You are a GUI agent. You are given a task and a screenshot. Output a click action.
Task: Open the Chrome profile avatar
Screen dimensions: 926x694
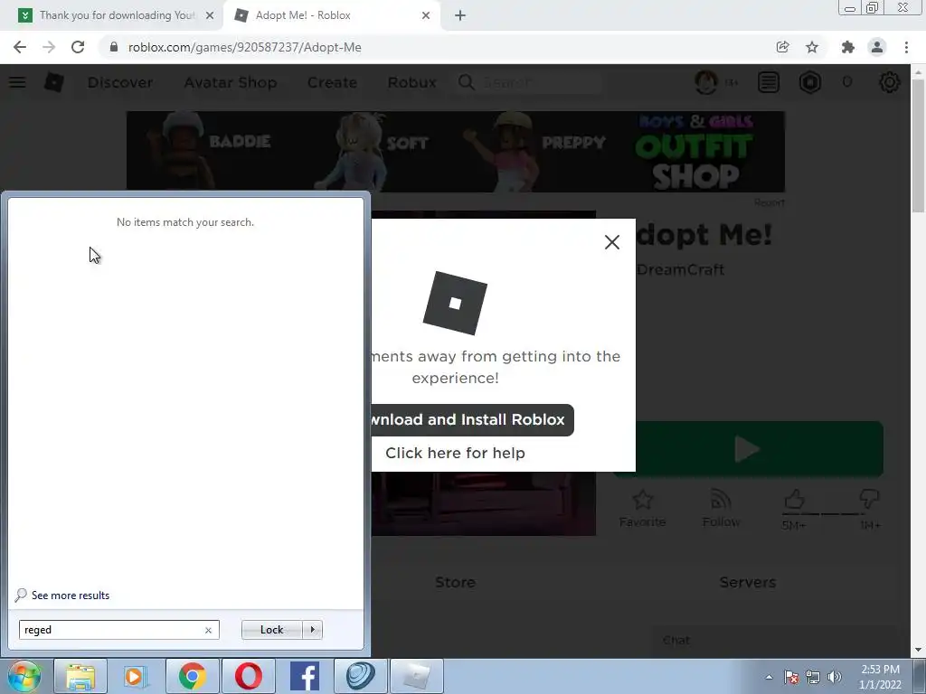(x=877, y=47)
